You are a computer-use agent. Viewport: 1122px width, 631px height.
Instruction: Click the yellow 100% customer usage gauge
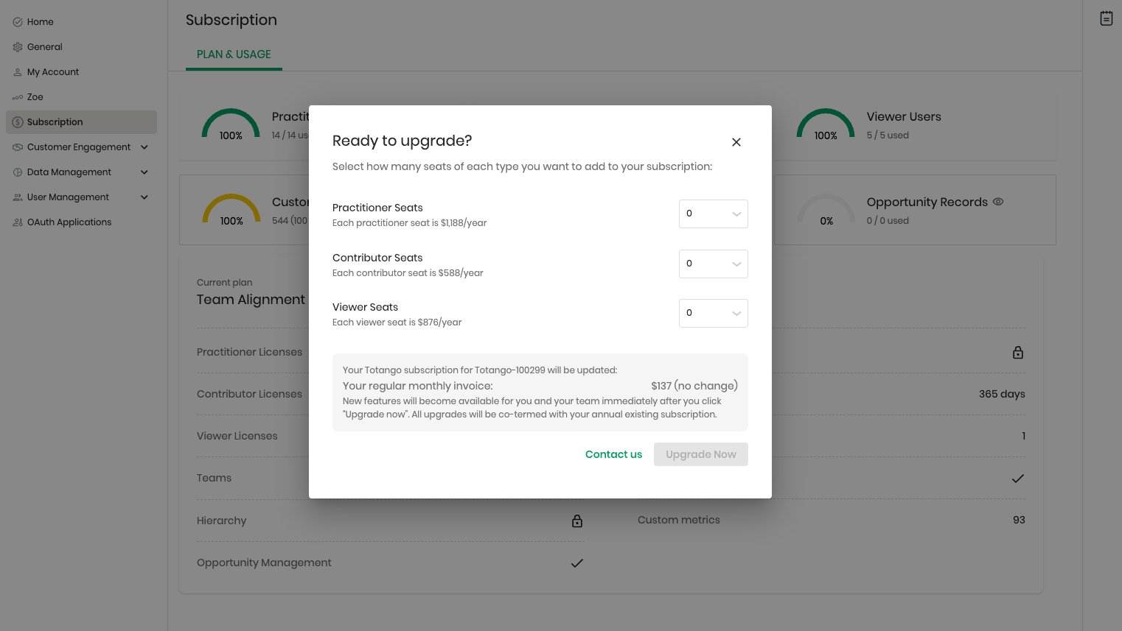pyautogui.click(x=231, y=210)
